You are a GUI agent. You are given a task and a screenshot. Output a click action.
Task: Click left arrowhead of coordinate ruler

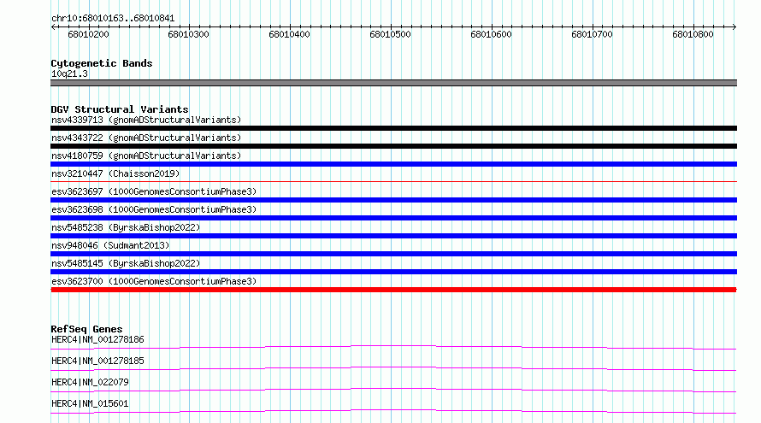[53, 27]
